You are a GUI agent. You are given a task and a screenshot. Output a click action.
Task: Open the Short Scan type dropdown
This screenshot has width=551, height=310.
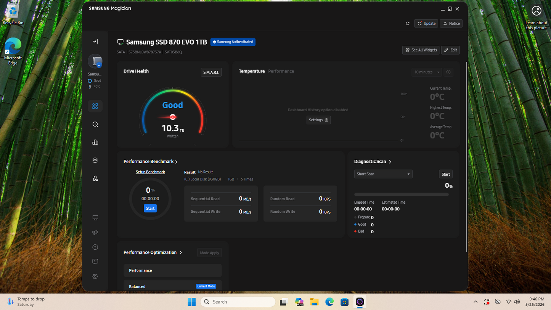pyautogui.click(x=383, y=174)
